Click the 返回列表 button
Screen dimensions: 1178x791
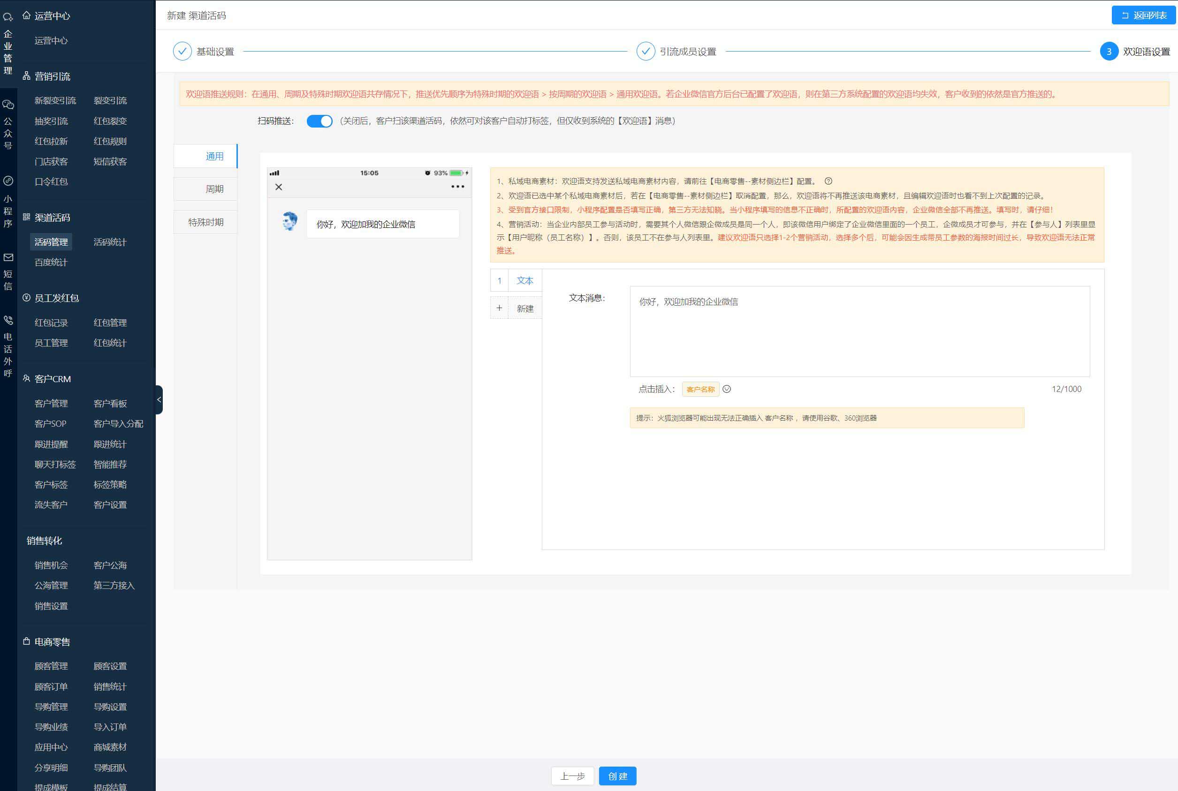click(x=1143, y=15)
